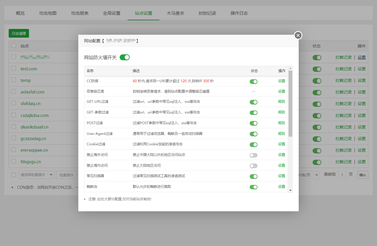Switch to the 全局设置 tab
This screenshot has height=246, width=377.
pyautogui.click(x=112, y=13)
